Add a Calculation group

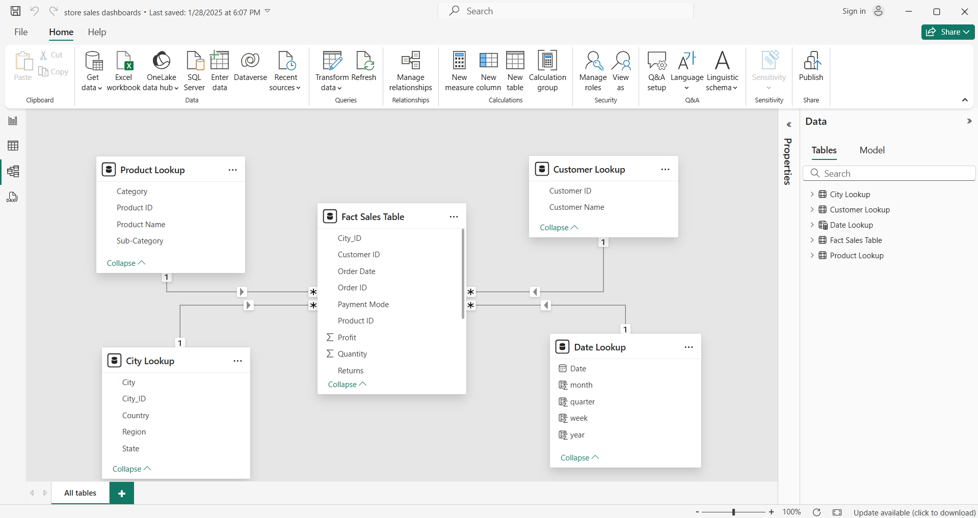click(547, 71)
